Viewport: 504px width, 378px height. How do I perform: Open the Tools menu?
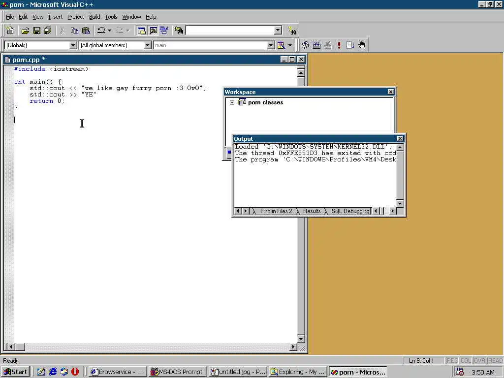(x=111, y=17)
